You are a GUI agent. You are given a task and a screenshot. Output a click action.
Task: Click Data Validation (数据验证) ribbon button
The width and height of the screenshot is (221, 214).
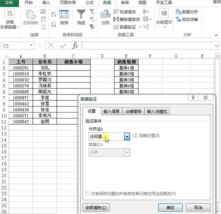click(124, 27)
